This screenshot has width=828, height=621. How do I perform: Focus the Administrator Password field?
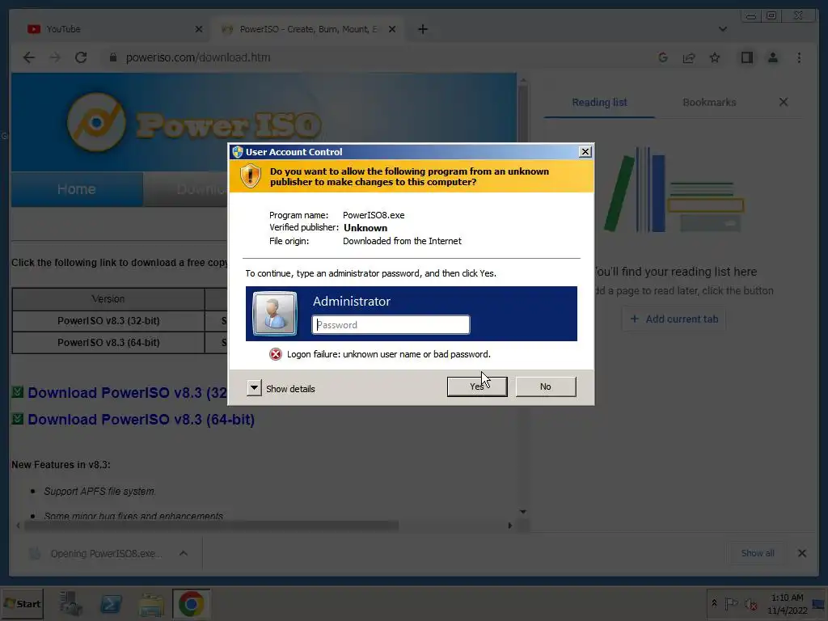coord(391,325)
